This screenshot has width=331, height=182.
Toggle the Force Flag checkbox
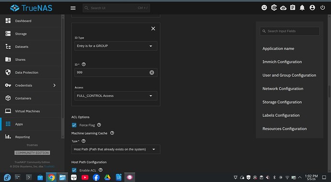(74, 125)
